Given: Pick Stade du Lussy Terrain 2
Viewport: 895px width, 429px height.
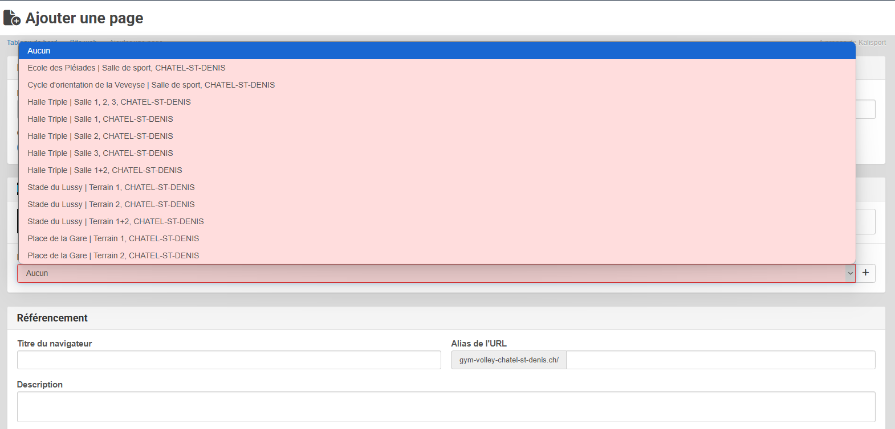Looking at the screenshot, I should 111,204.
